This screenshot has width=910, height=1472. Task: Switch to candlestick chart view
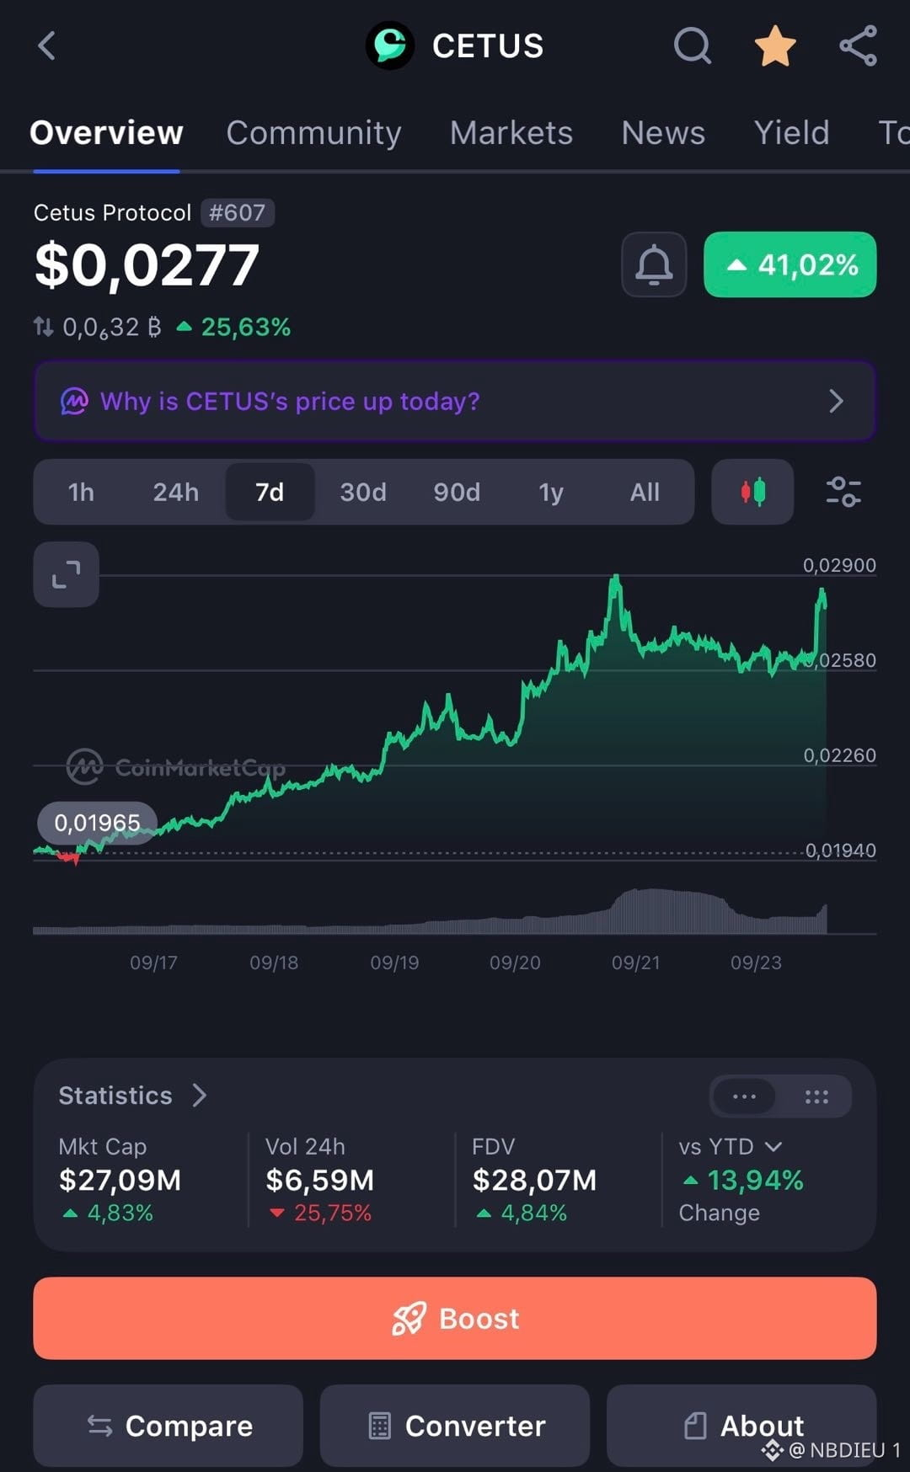pos(752,492)
